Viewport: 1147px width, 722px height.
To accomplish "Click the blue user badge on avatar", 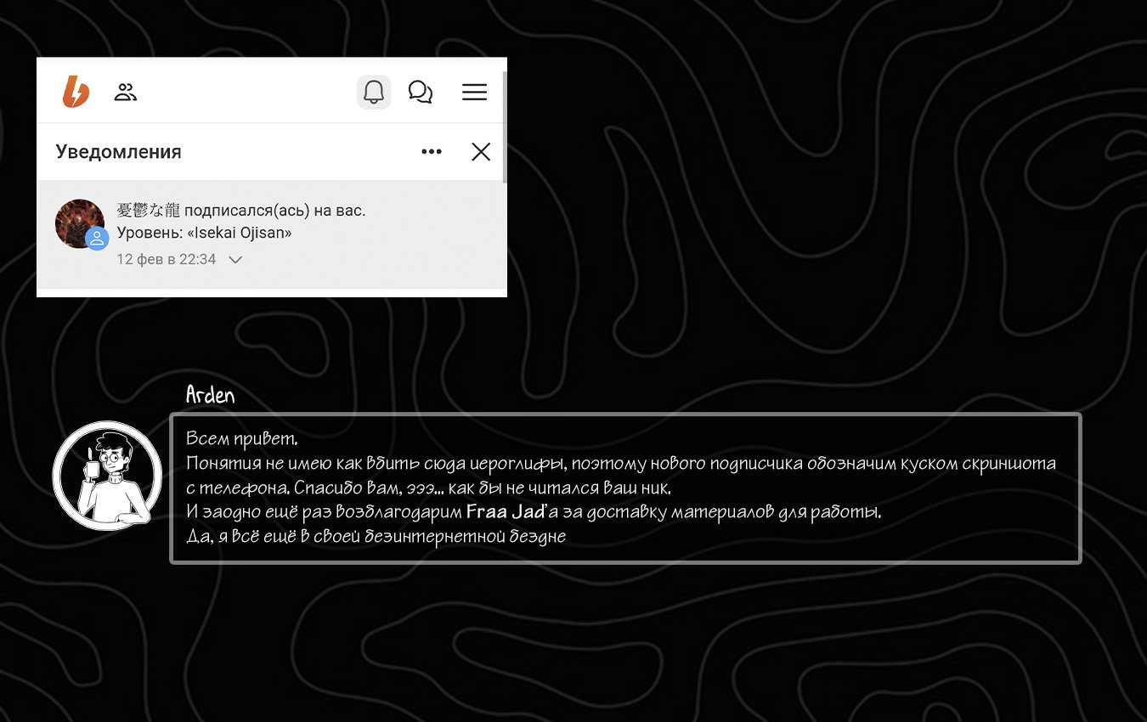I will (98, 239).
